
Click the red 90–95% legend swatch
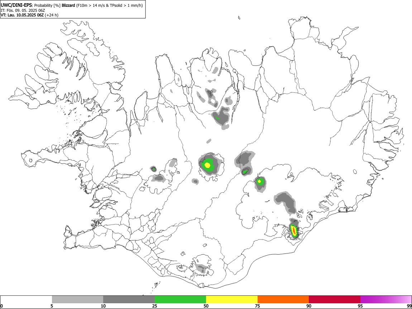335,300
